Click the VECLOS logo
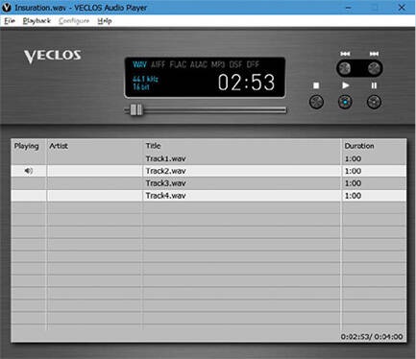 (53, 56)
